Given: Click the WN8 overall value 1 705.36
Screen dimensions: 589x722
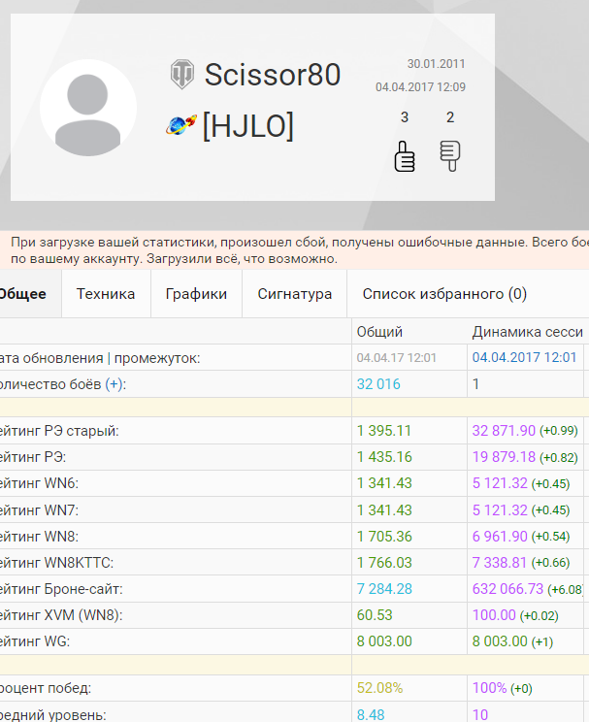Looking at the screenshot, I should pos(384,537).
